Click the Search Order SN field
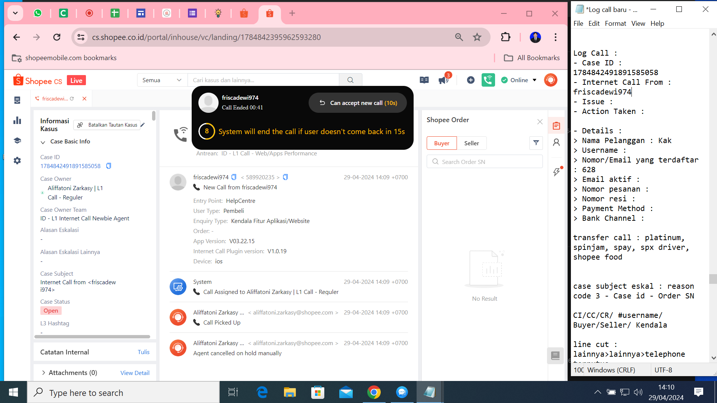717x403 pixels. coord(485,162)
